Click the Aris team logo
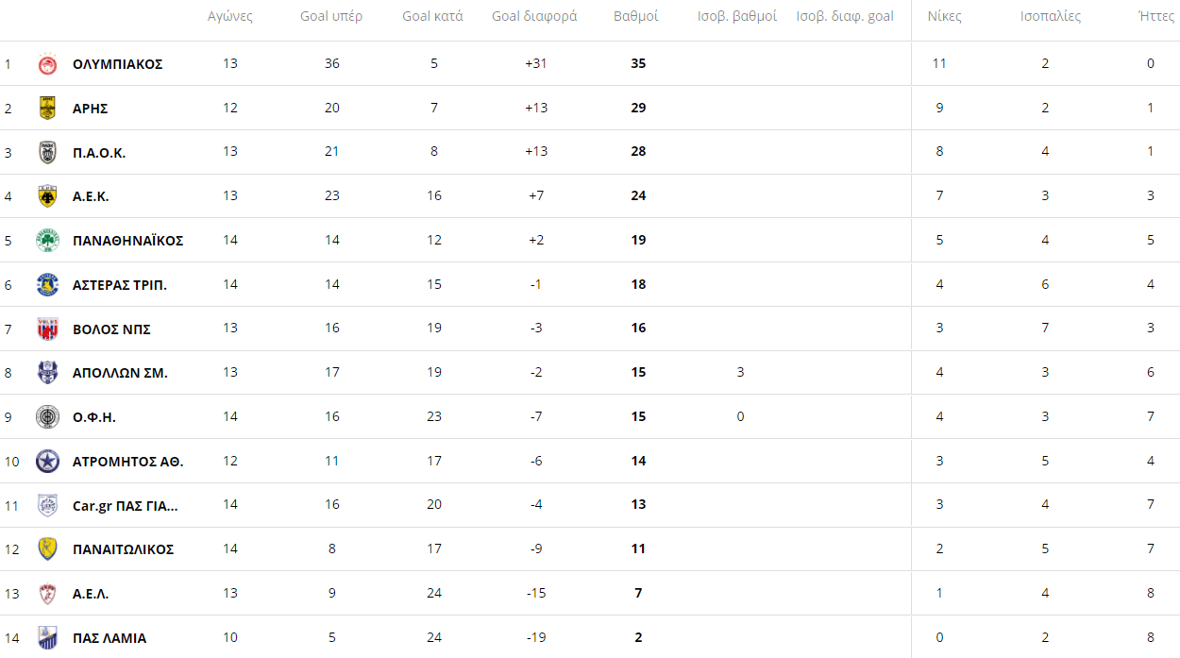Screen dimensions: 1180x658 point(47,108)
